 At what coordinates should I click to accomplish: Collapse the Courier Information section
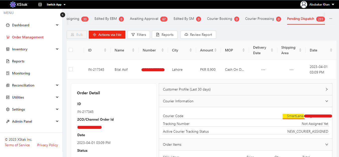[326, 101]
